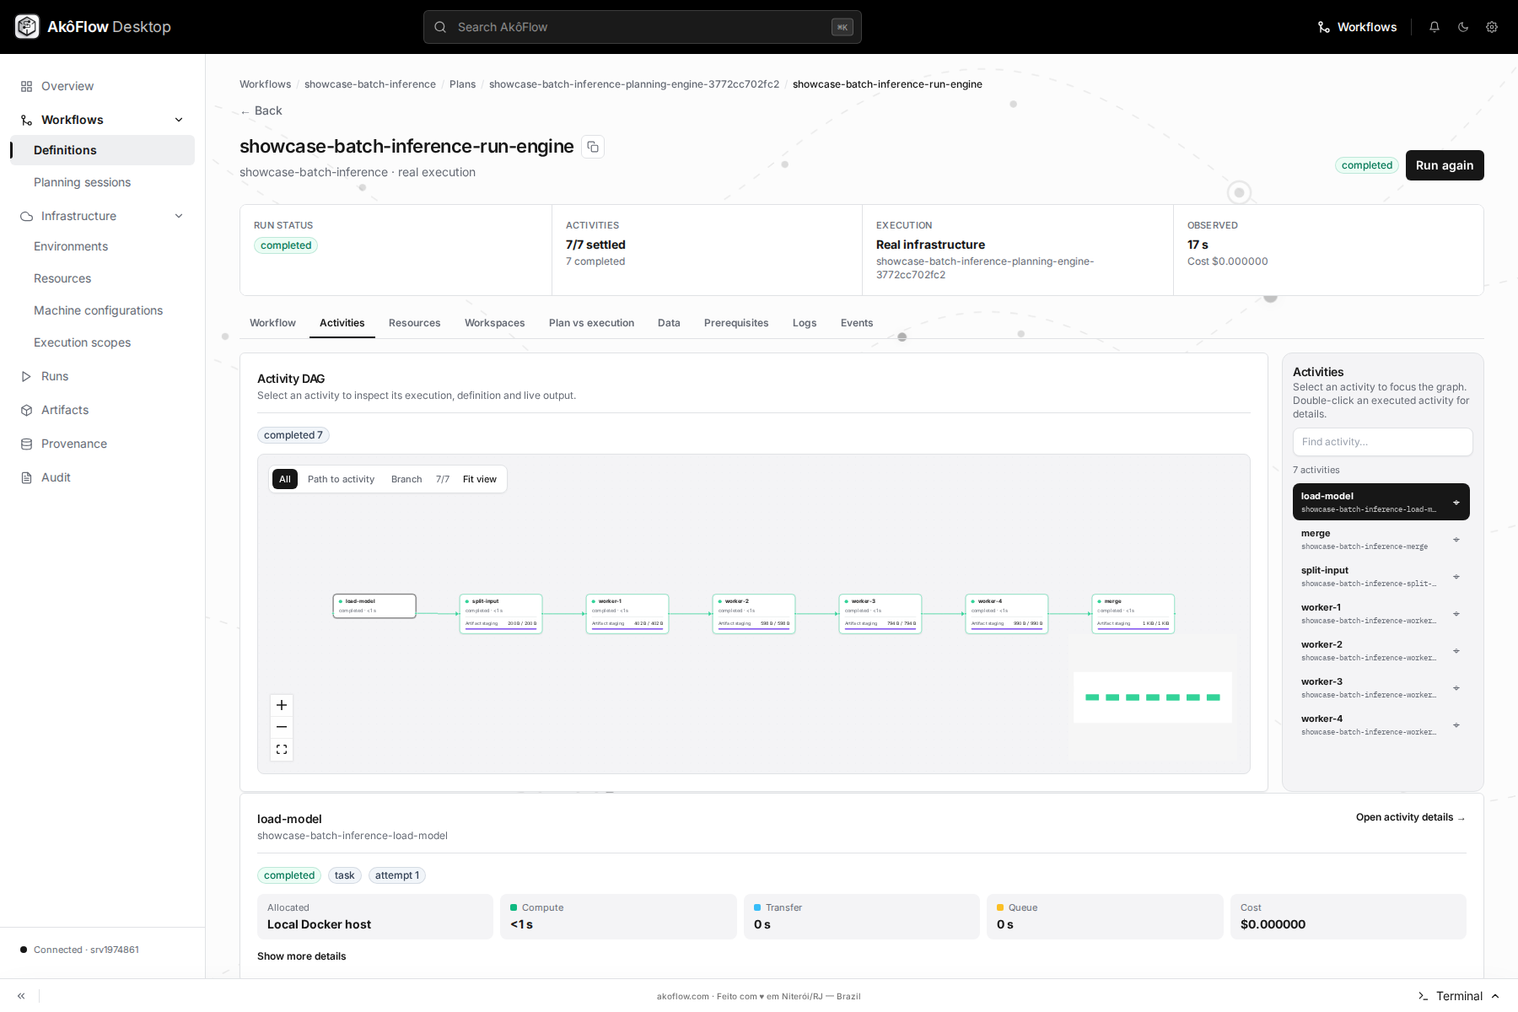Screen dimensions: 1518x1012
Task: Click the focus icon on the worker-4 row
Action: [x=1456, y=725]
